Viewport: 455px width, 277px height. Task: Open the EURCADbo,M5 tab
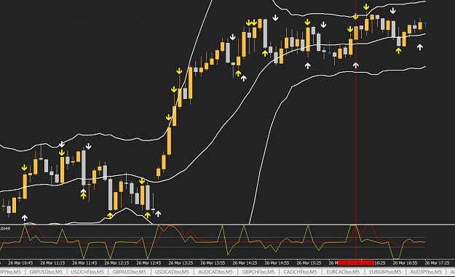pyautogui.click(x=343, y=272)
